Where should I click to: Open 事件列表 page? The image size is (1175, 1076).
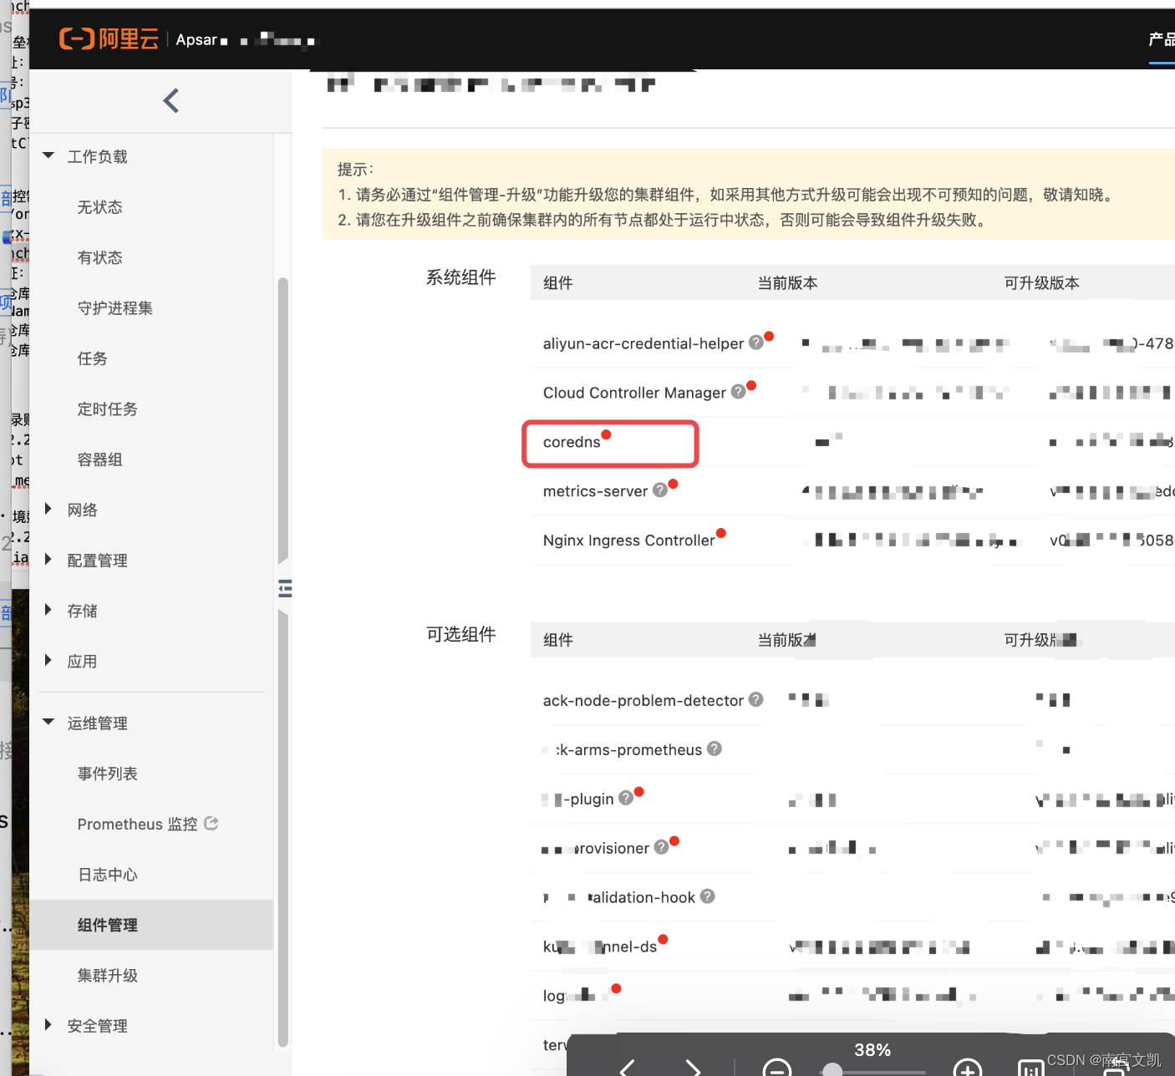point(108,774)
